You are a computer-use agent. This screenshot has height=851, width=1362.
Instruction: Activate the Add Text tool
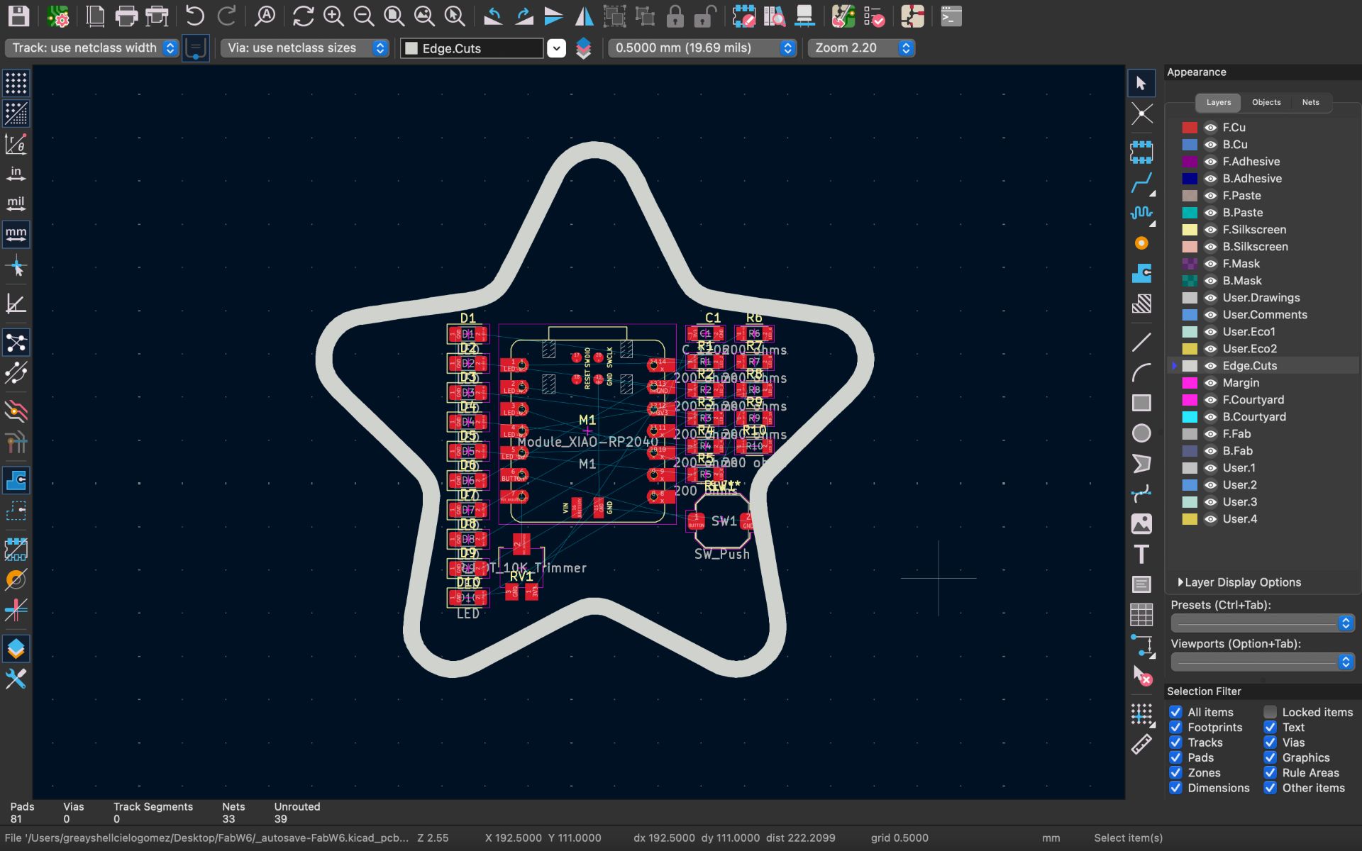point(1141,554)
